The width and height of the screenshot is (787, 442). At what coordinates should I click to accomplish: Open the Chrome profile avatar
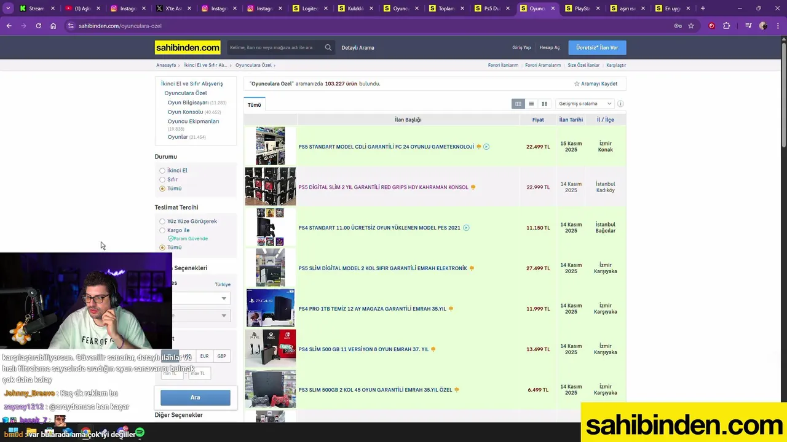tap(763, 26)
